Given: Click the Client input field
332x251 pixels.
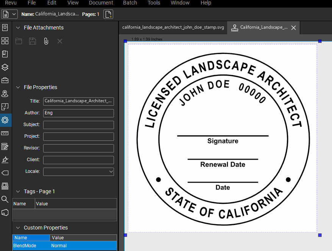Looking at the screenshot, I should 78,160.
